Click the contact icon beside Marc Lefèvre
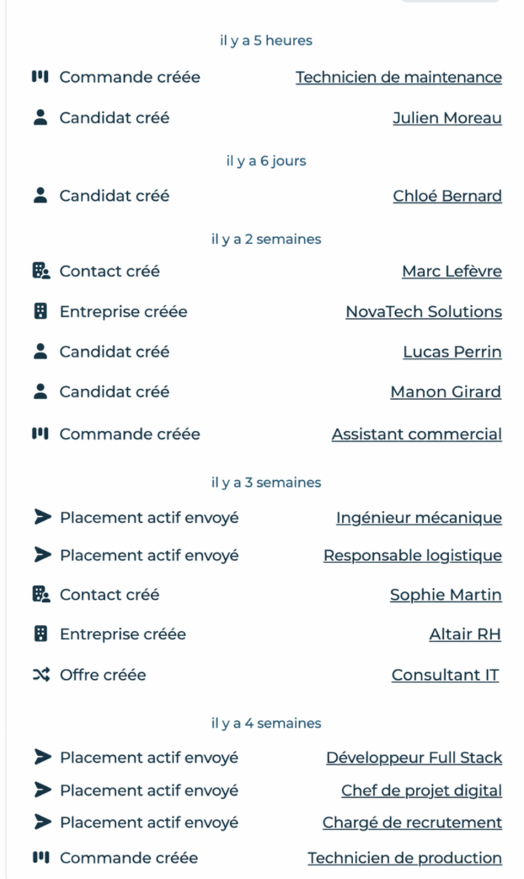 [41, 272]
